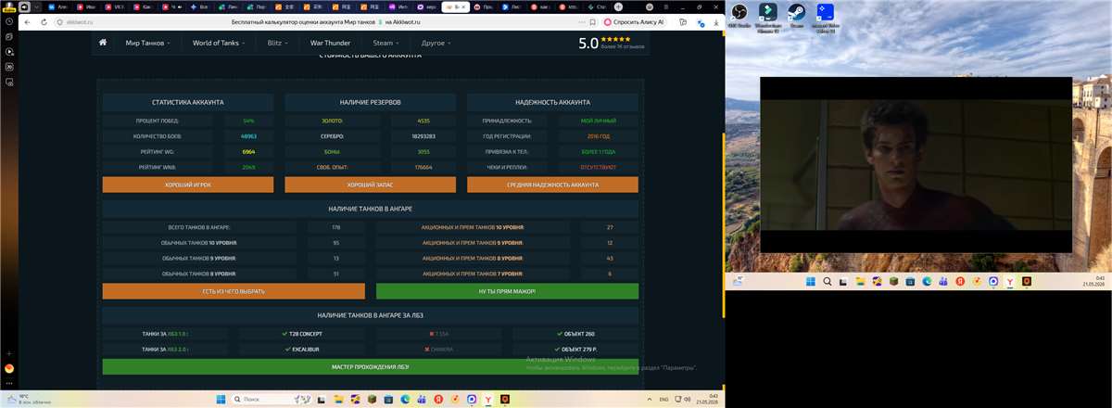Click the silver value 18293283
The image size is (1112, 408).
tap(423, 136)
